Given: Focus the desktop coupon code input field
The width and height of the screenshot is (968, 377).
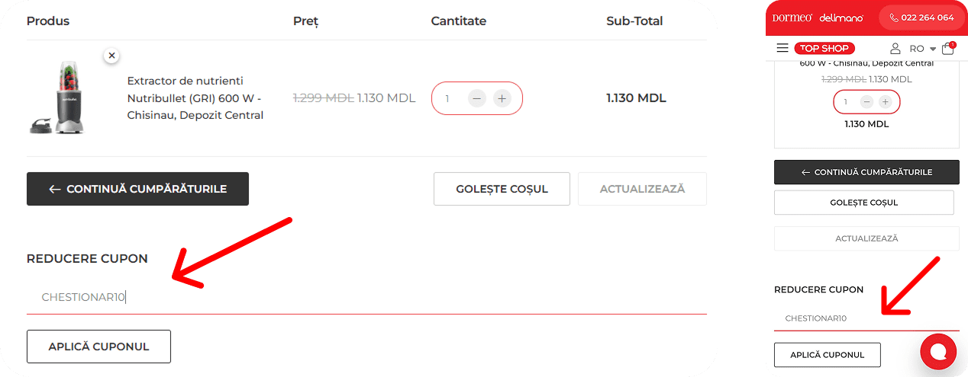Looking at the screenshot, I should pos(366,297).
